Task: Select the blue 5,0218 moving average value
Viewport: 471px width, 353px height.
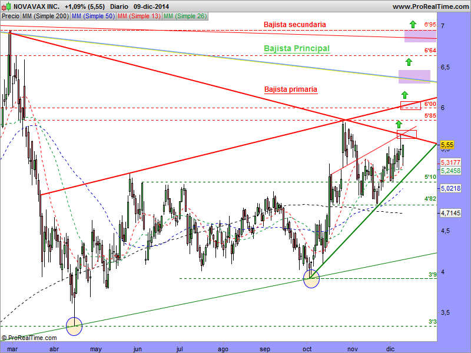Action: click(x=450, y=188)
